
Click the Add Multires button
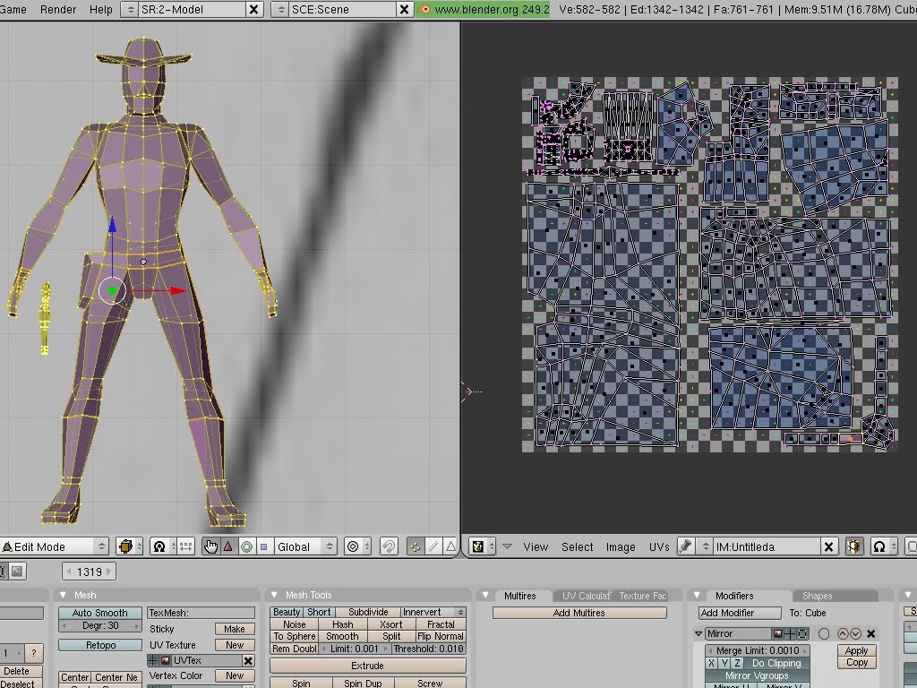coord(579,613)
